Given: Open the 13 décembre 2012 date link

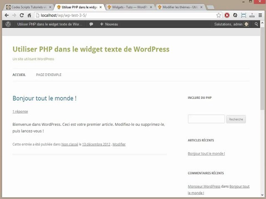Looking at the screenshot, I should [96, 144].
